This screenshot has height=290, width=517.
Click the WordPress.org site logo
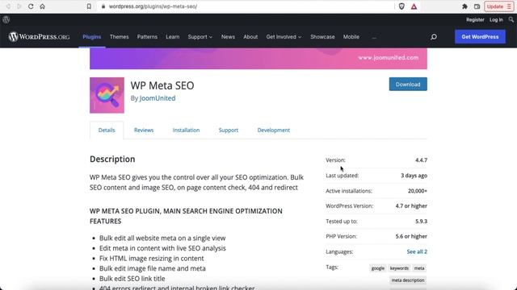tap(39, 36)
